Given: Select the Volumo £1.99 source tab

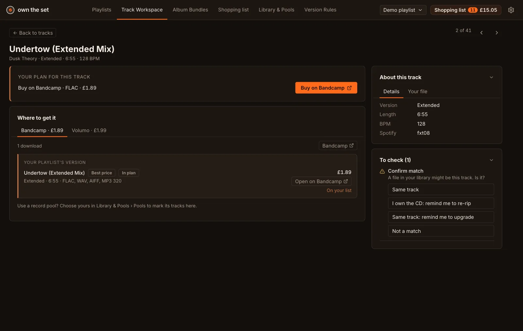Looking at the screenshot, I should (89, 130).
